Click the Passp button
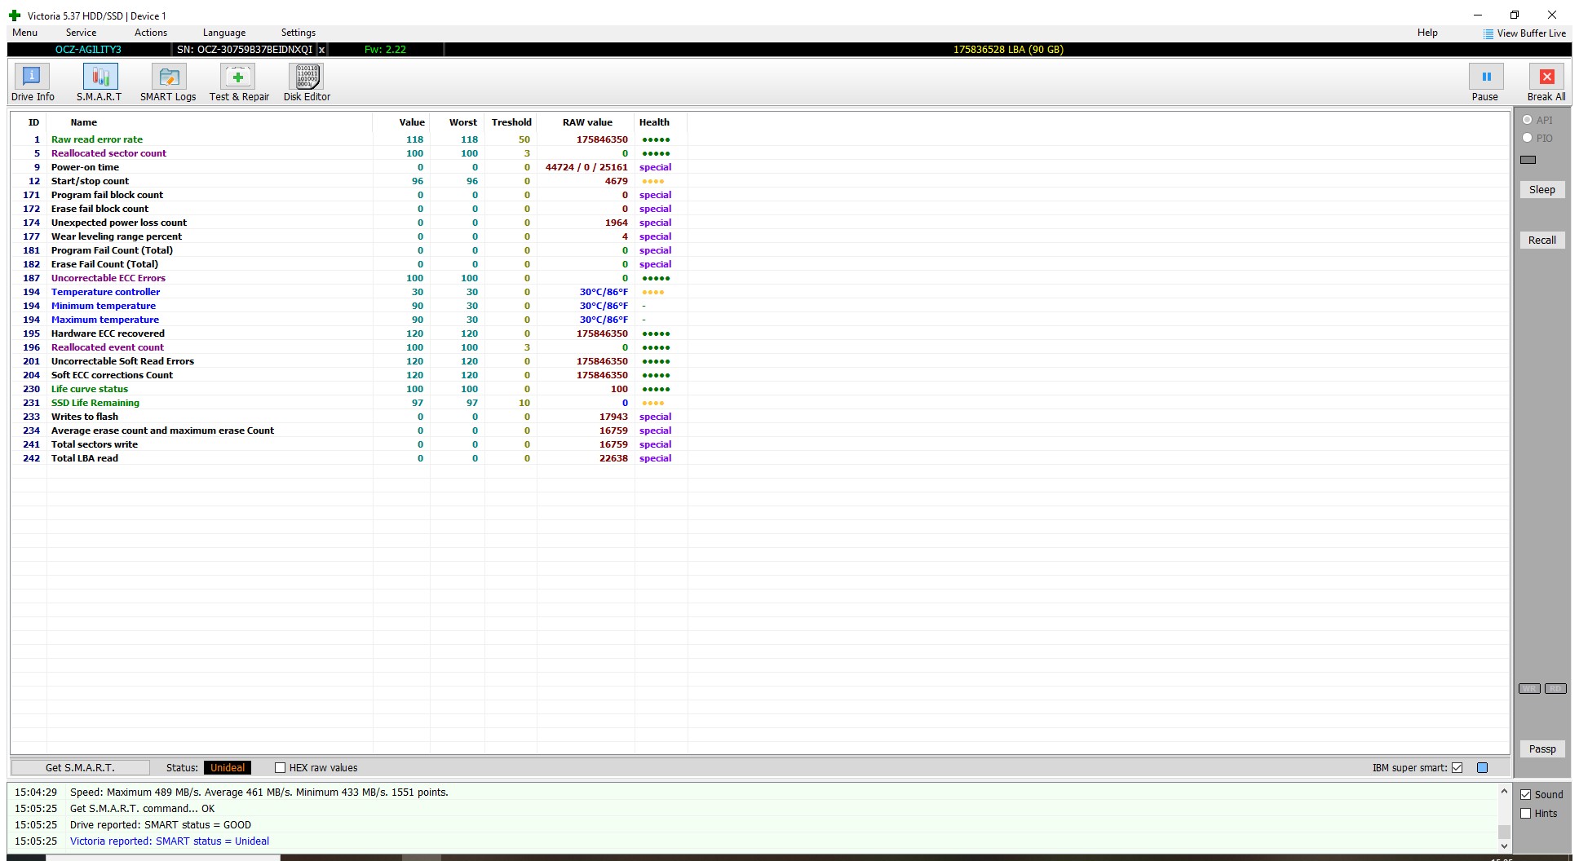This screenshot has height=861, width=1579. (1541, 749)
